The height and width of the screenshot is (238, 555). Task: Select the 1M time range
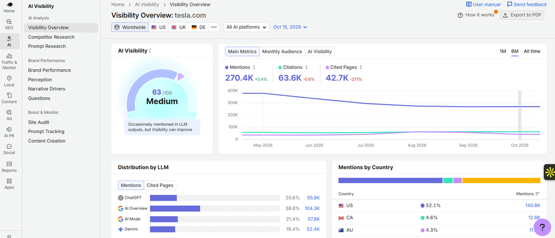point(502,52)
